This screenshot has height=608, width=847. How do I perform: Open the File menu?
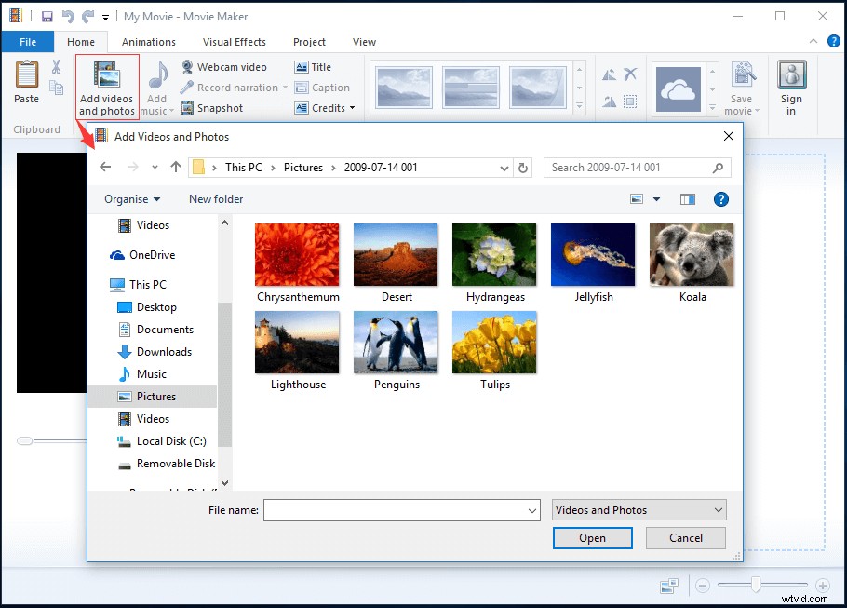pos(27,41)
